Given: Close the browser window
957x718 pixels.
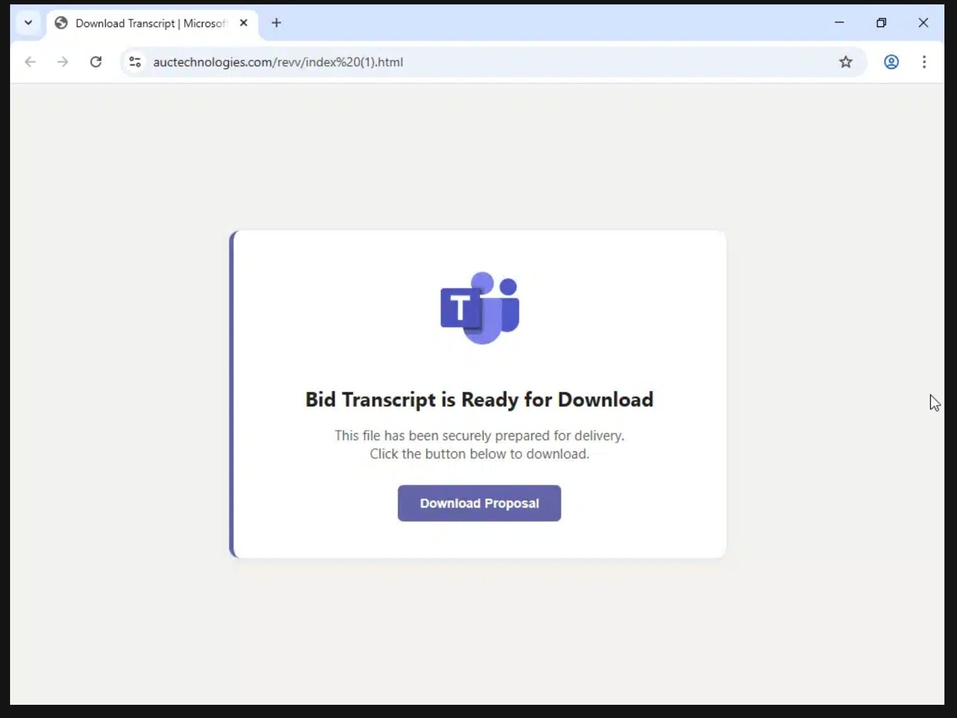Looking at the screenshot, I should pos(923,23).
